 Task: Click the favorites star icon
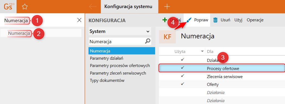coord(25,7)
